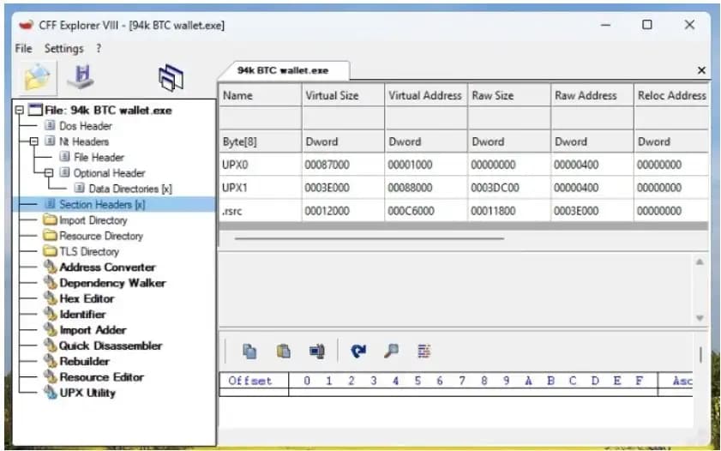Open TLS Directory tree item
Viewport: 721px width, 451px height.
(x=89, y=251)
